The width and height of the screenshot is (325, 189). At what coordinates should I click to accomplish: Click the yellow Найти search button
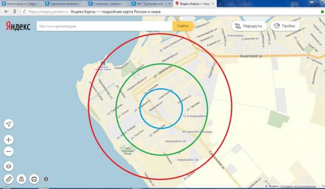point(183,26)
